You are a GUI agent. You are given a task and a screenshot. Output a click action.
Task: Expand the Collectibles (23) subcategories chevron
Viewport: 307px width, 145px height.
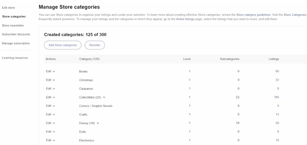tap(104, 97)
